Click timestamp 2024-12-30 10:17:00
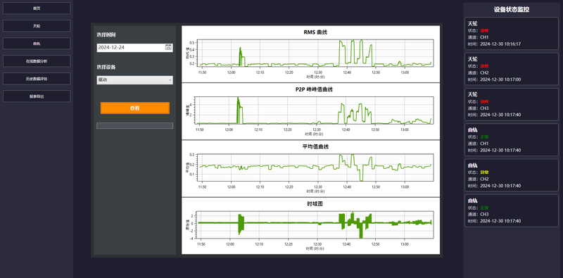This screenshot has height=278, width=563. click(x=500, y=80)
